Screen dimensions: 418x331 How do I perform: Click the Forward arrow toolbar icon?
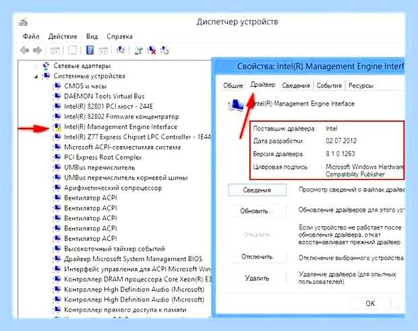37,50
